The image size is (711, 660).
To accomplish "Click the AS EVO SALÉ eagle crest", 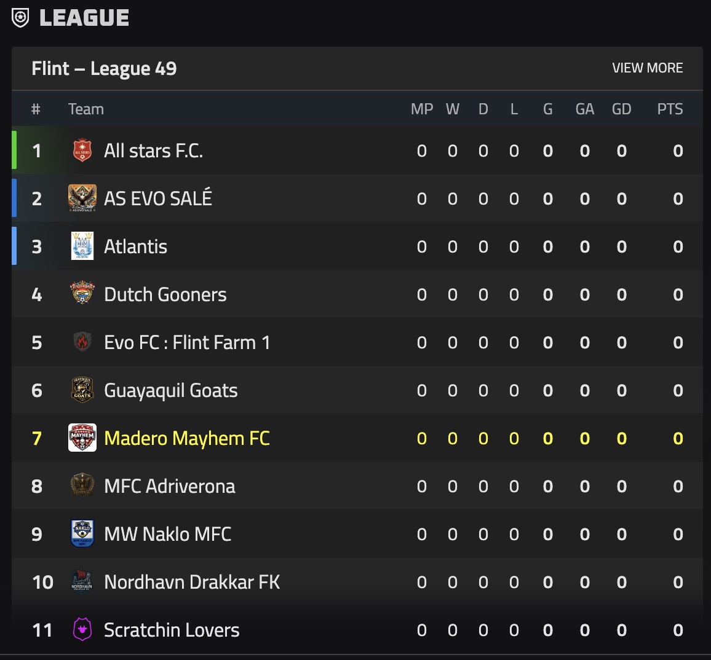I will click(82, 198).
